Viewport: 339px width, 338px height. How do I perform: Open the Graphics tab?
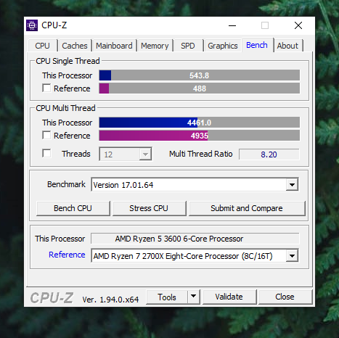click(x=223, y=46)
